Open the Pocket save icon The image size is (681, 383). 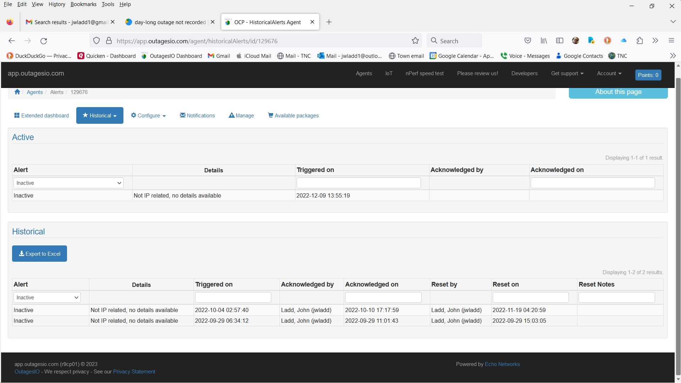[x=528, y=41]
